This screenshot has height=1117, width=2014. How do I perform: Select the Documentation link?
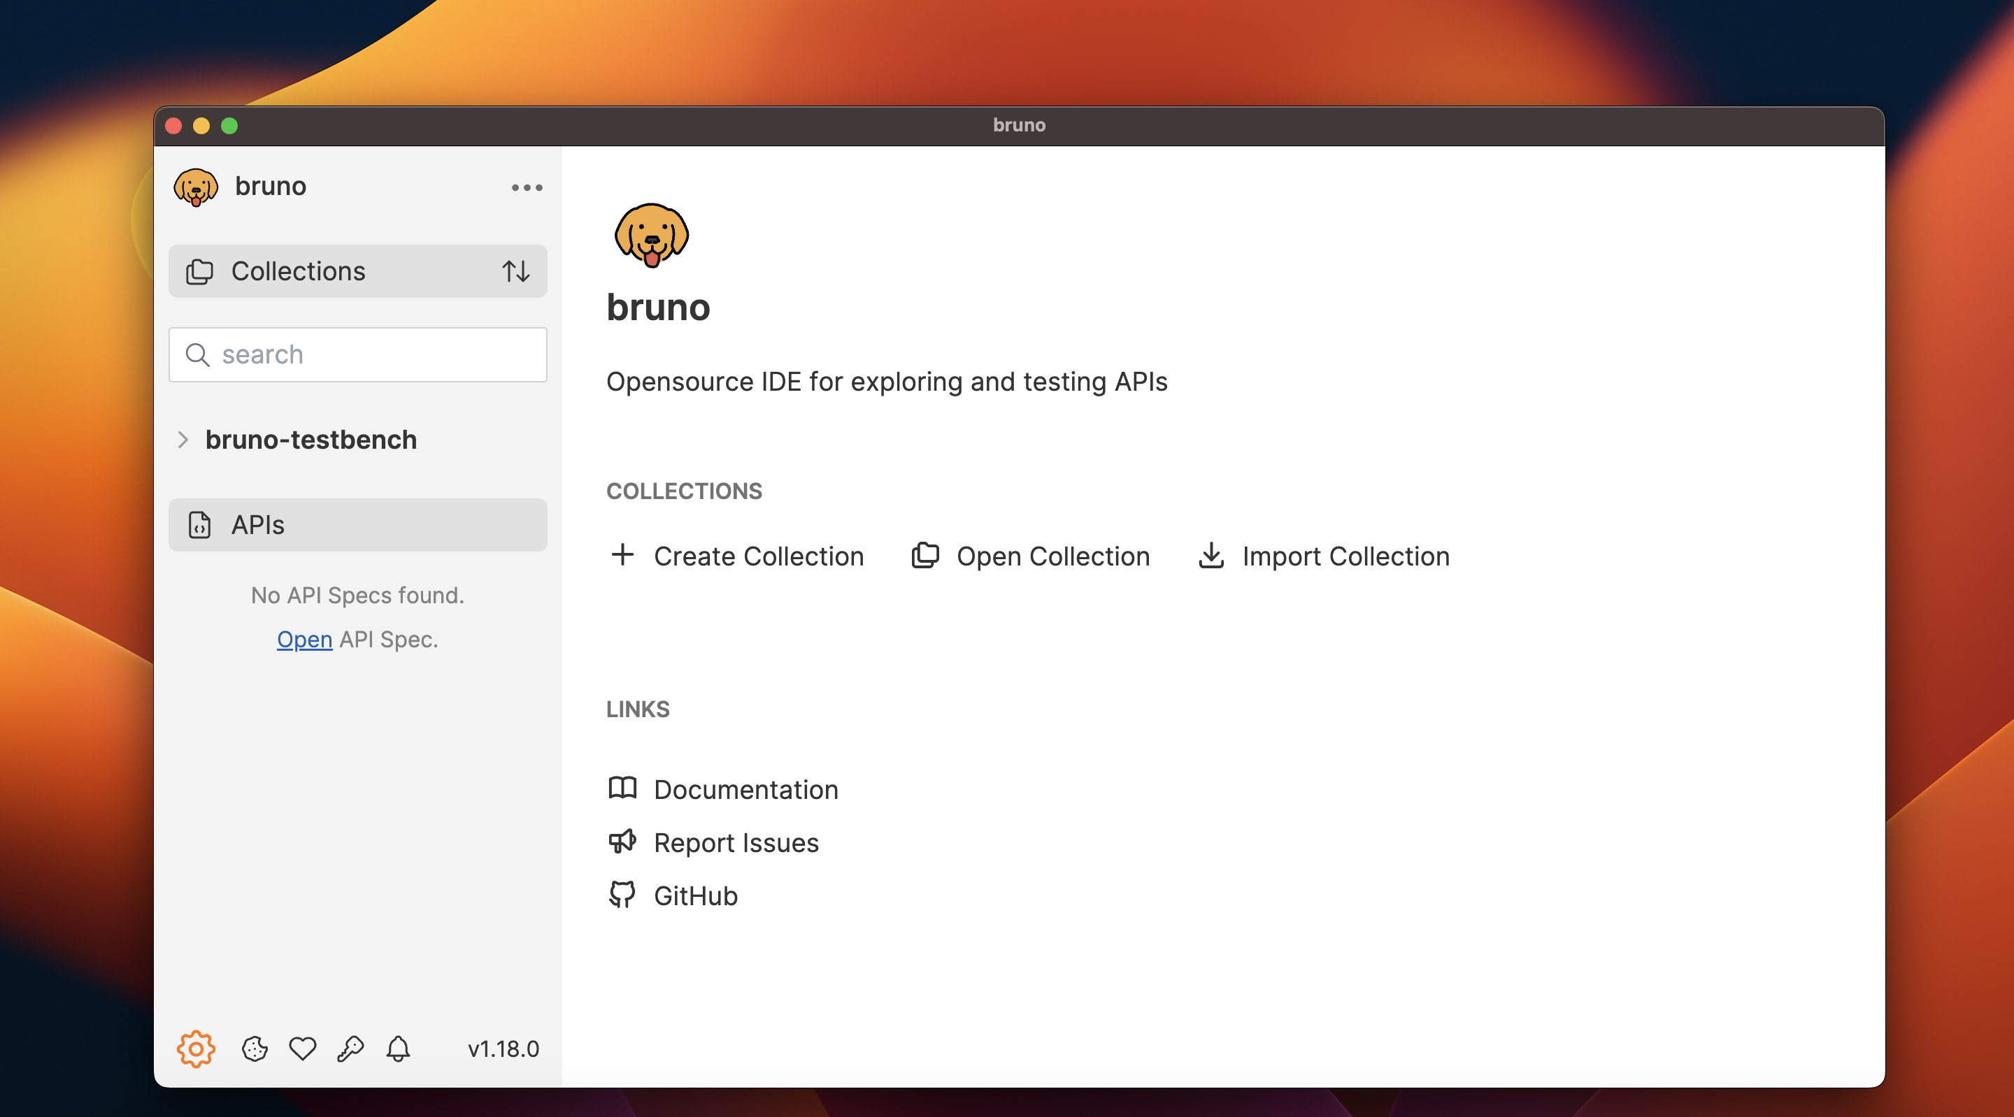coord(745,788)
